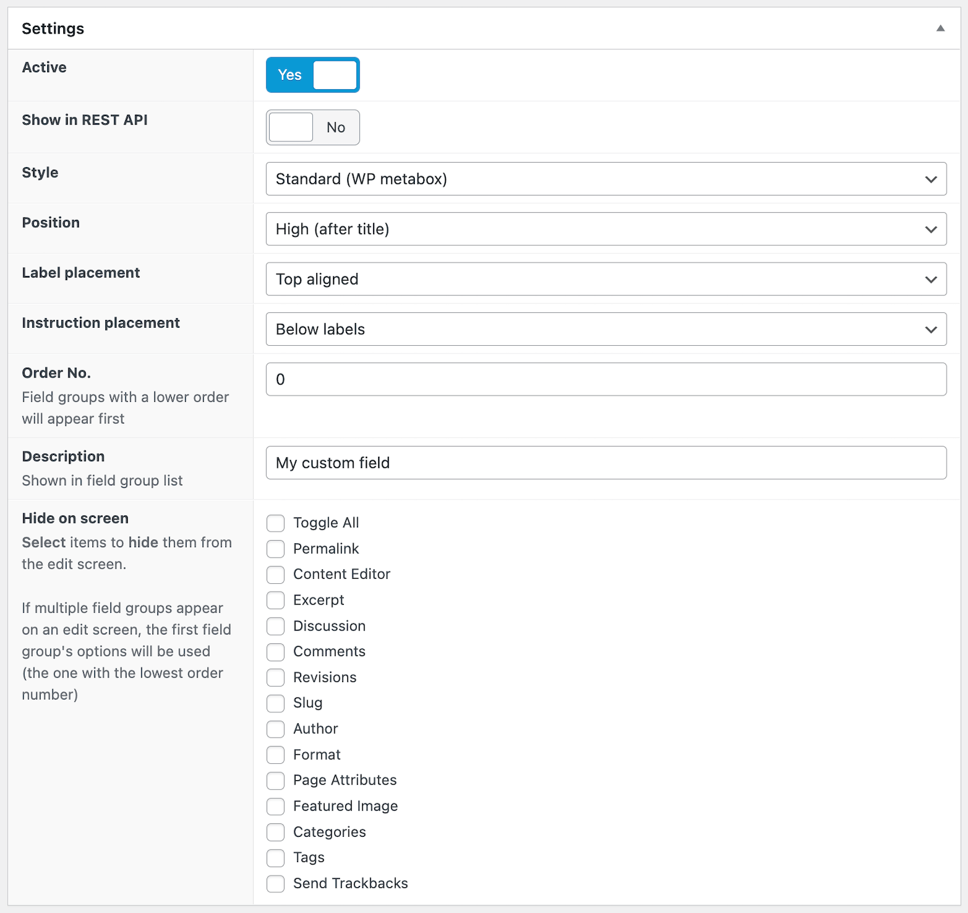
Task: Check the Page Attributes checkbox
Action: (x=276, y=781)
